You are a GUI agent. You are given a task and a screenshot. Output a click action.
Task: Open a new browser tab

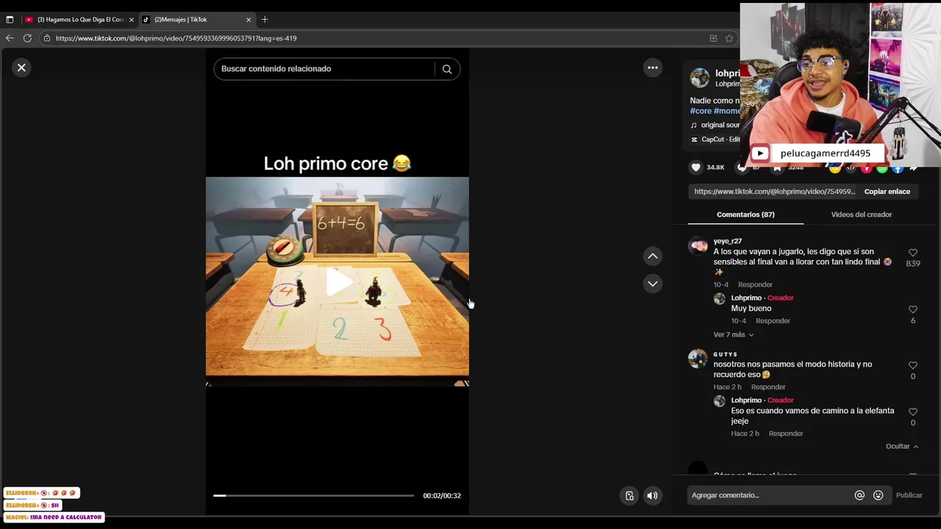[x=265, y=20]
